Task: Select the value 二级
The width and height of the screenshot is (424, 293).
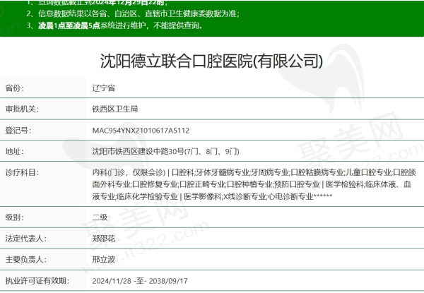Action: 100,217
